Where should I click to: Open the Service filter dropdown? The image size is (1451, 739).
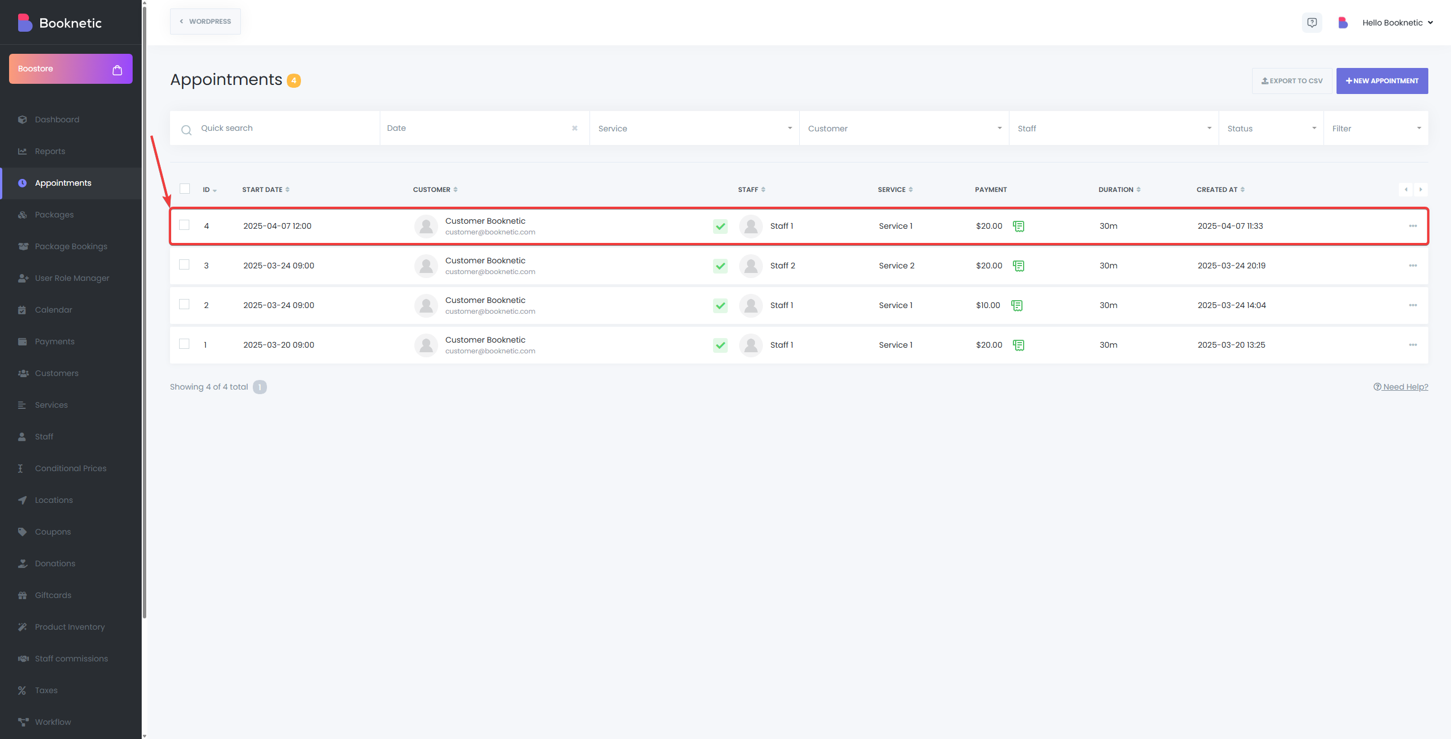(694, 129)
